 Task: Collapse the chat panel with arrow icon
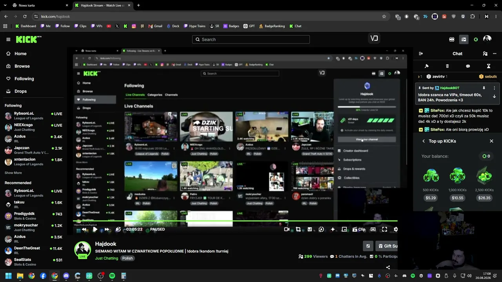[x=421, y=54]
